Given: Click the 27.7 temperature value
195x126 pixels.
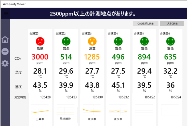Looking at the screenshot, I should pyautogui.click(x=92, y=71).
